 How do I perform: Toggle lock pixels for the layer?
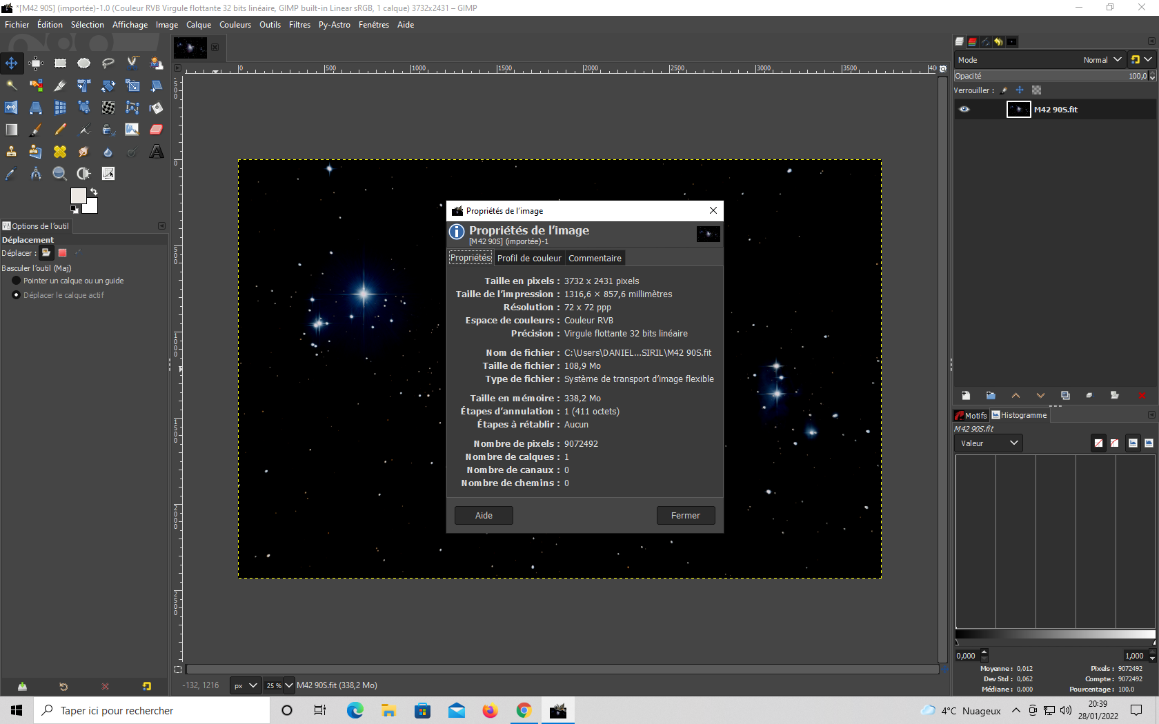(1004, 90)
